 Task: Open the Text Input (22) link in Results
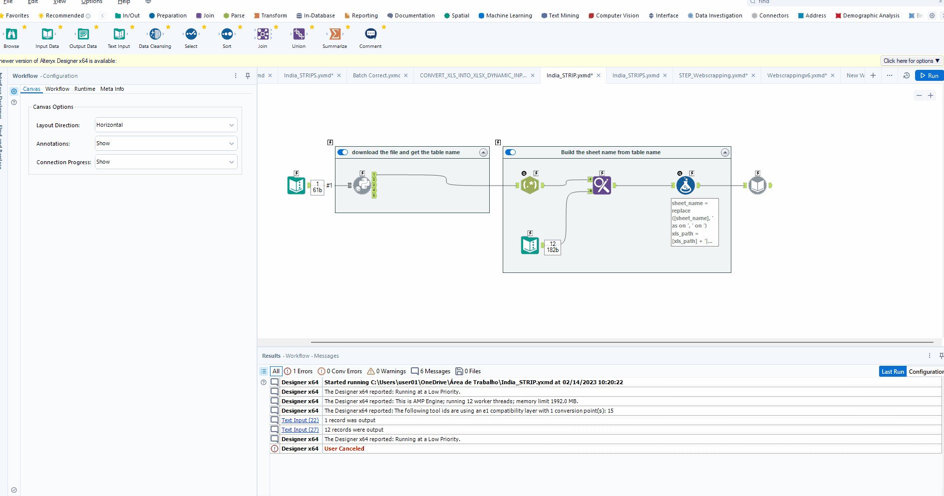click(x=300, y=420)
